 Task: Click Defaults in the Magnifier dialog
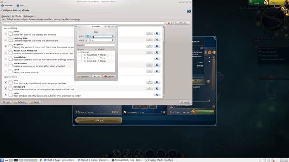click(x=84, y=76)
